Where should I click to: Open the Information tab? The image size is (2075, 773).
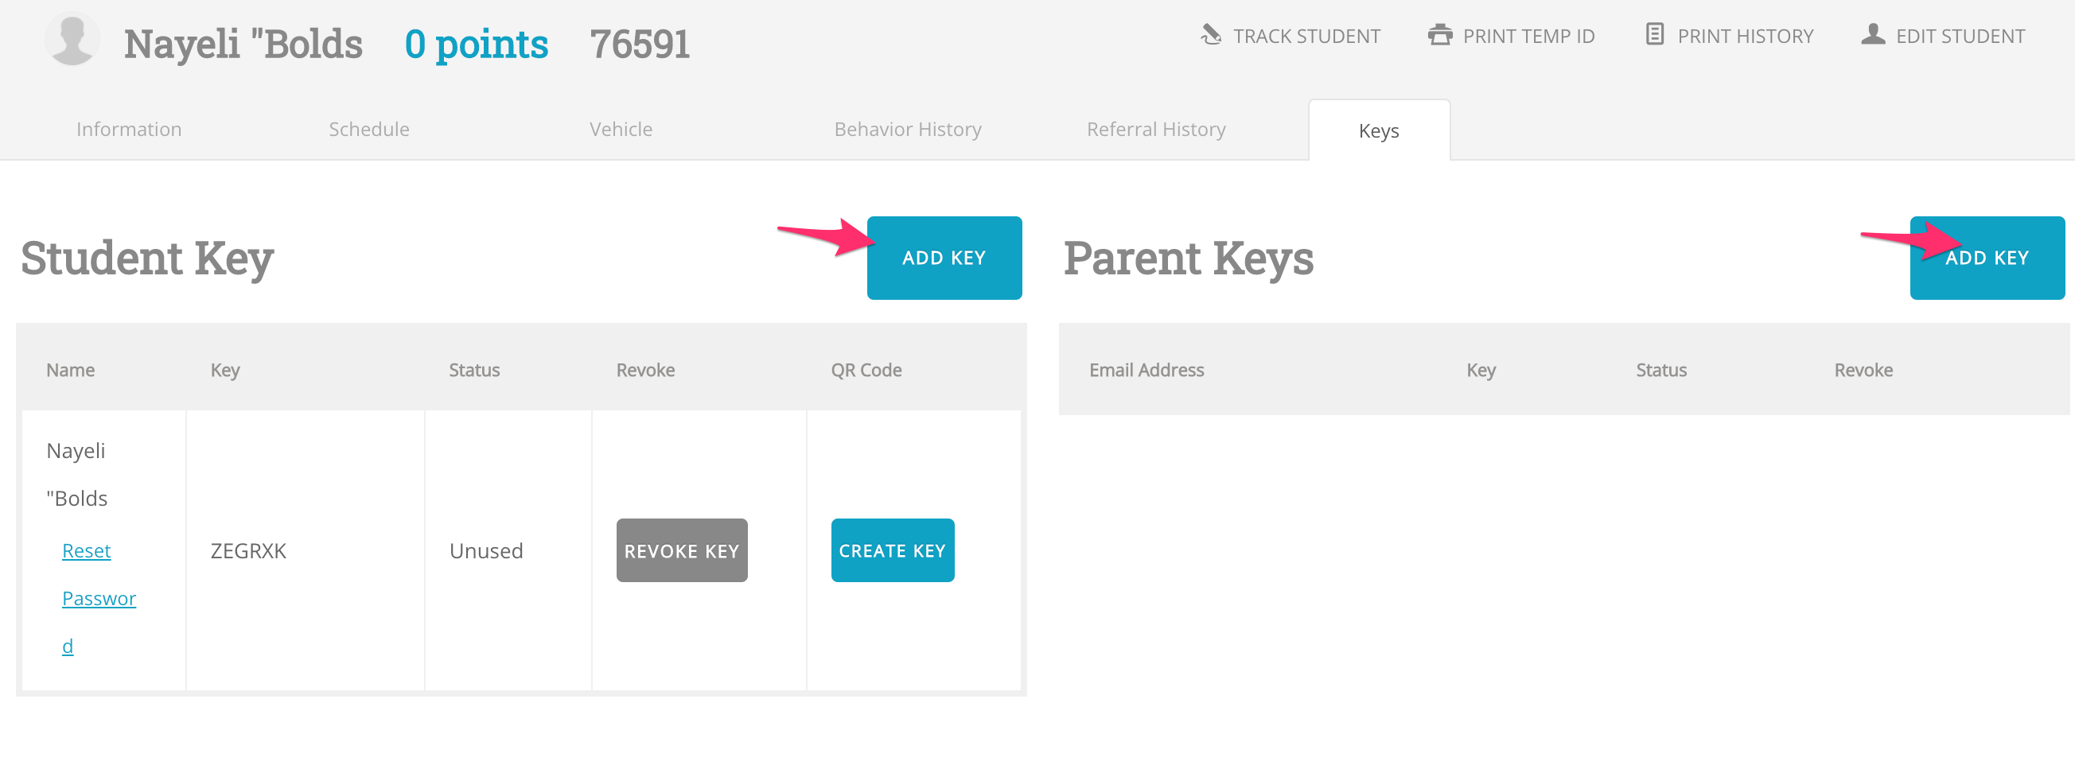pyautogui.click(x=129, y=130)
